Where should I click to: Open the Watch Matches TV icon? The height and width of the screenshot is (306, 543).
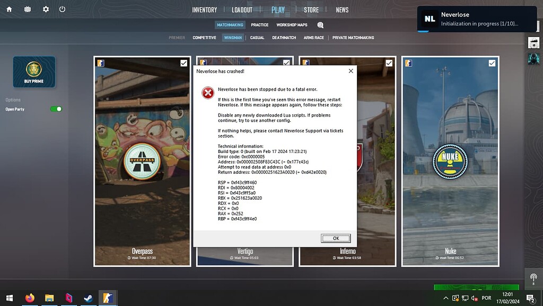click(x=27, y=8)
